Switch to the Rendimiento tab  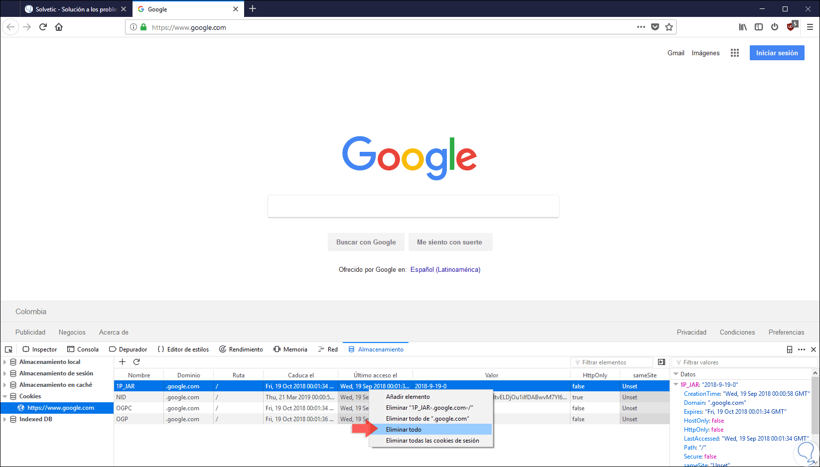pos(241,350)
